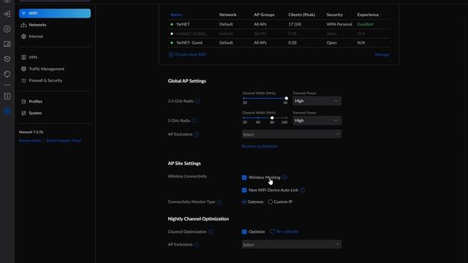468x263 pixels.
Task: Open 2.4 GHz Transmit Power dropdown
Action: (x=317, y=101)
